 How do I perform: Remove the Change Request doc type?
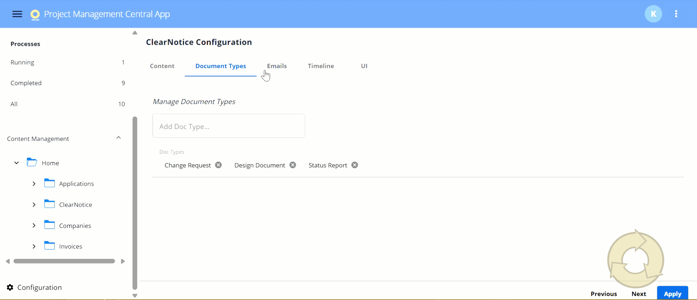(218, 165)
